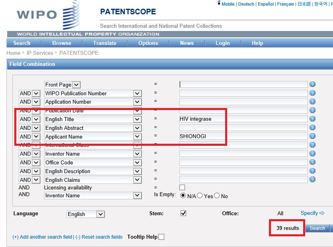Viewport: 333px width, 247px height.
Task: Switch language to 한국어
Action: (321, 4)
